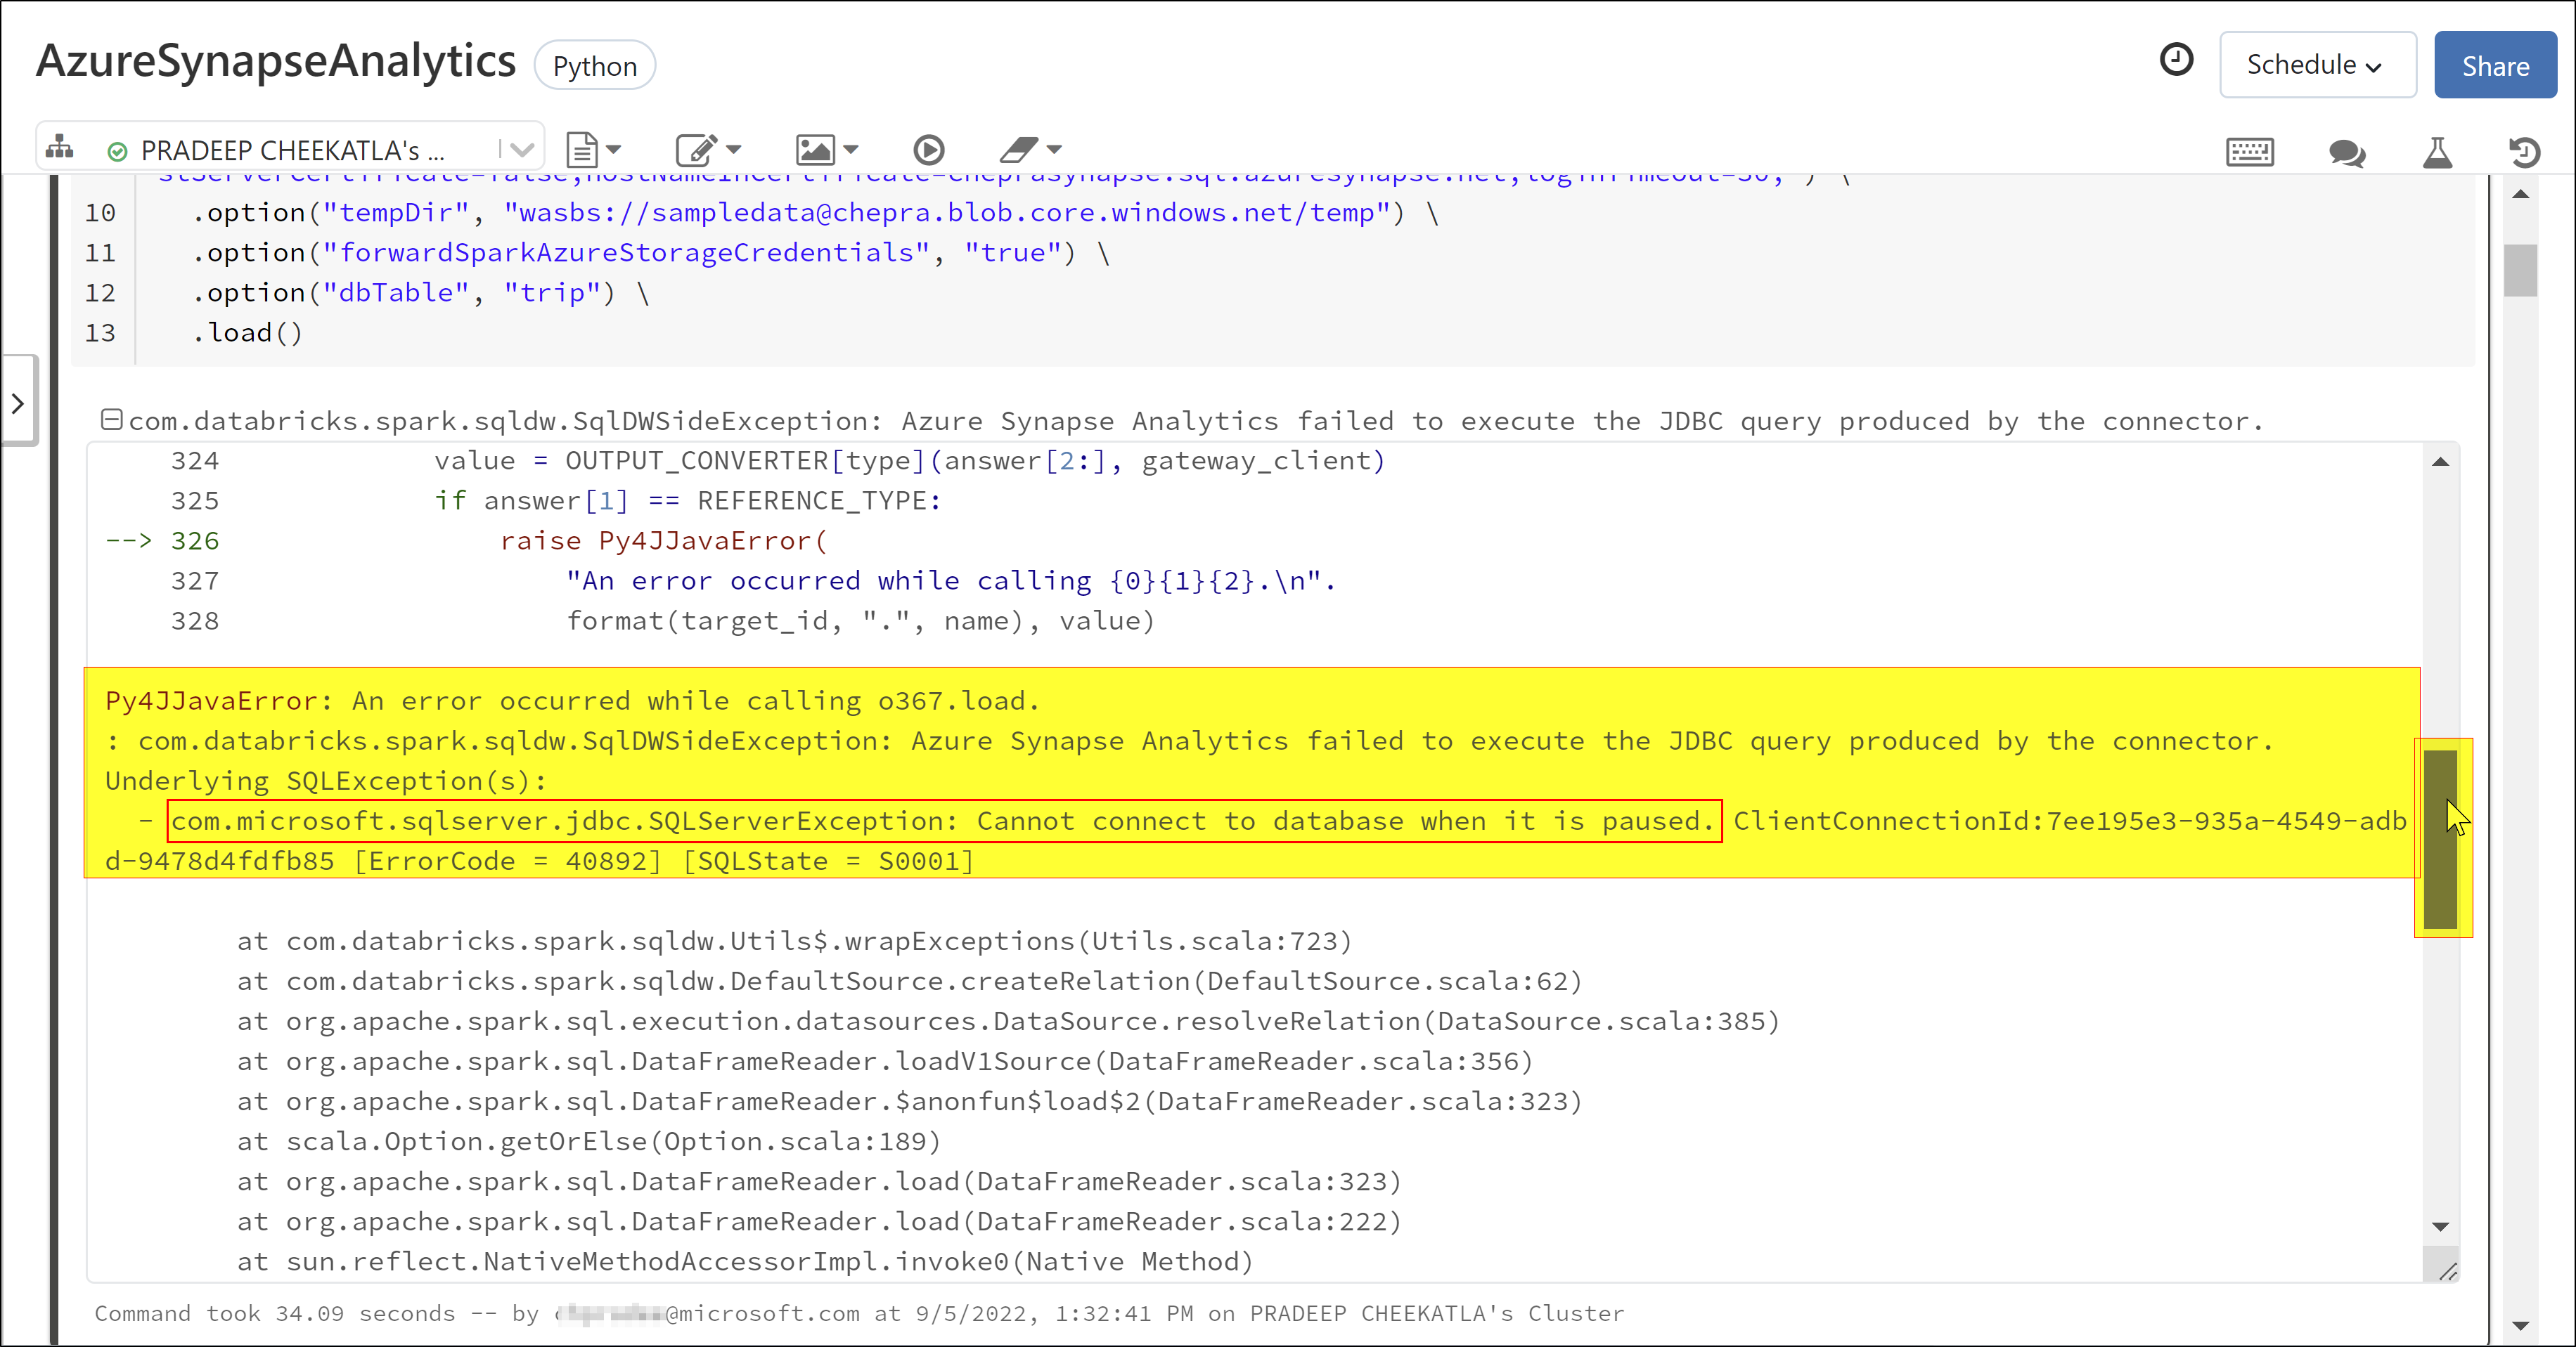Open revision history icon
This screenshot has width=2576, height=1347.
(2524, 152)
